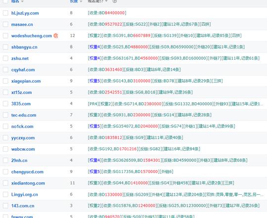Check the box for 3835.com
Image resolution: width=267 pixels, height=218 pixels.
[5, 104]
